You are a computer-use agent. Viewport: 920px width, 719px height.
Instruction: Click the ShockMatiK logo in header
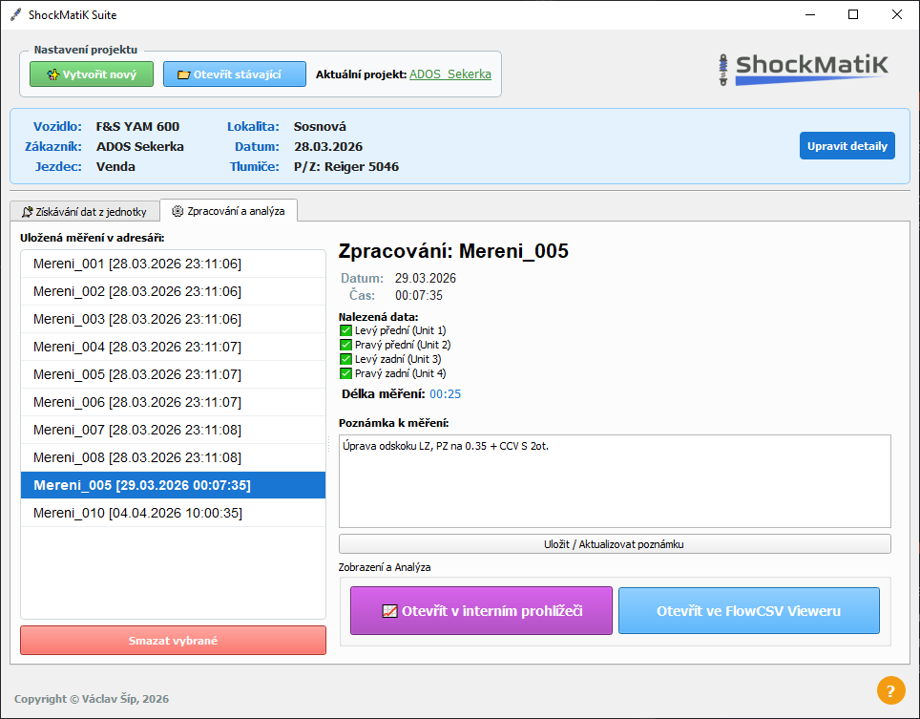tap(805, 68)
